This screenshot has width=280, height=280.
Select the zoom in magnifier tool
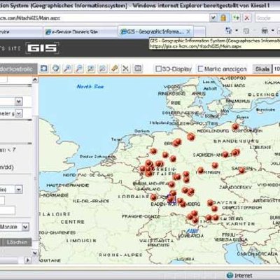click(67, 69)
